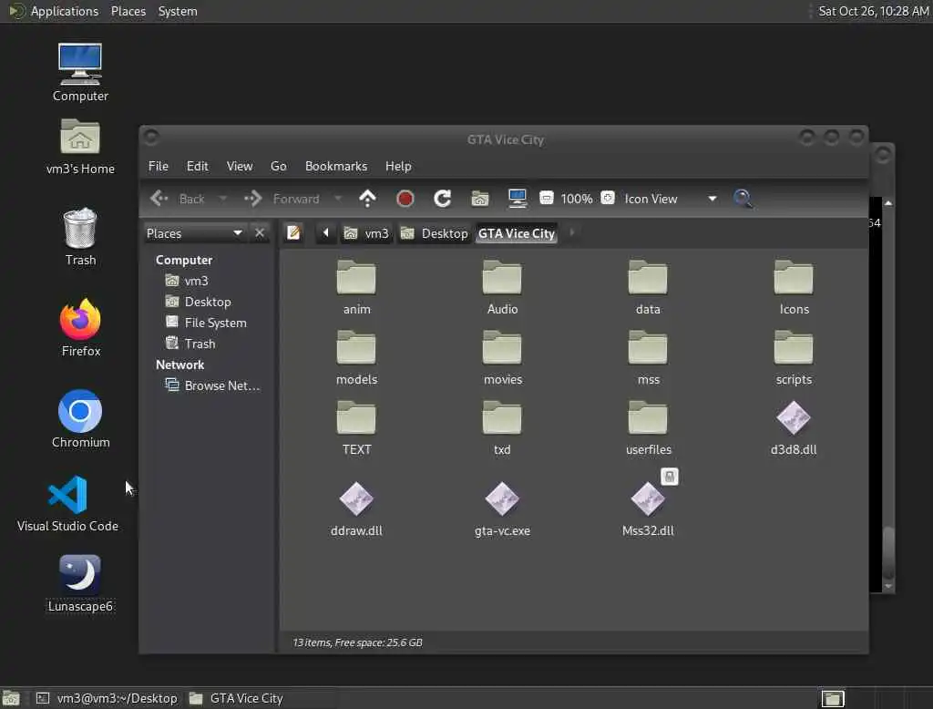Click the 100% zoom level button

pyautogui.click(x=577, y=199)
